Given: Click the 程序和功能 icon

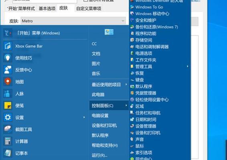Looking at the screenshot, I should (132, 33).
